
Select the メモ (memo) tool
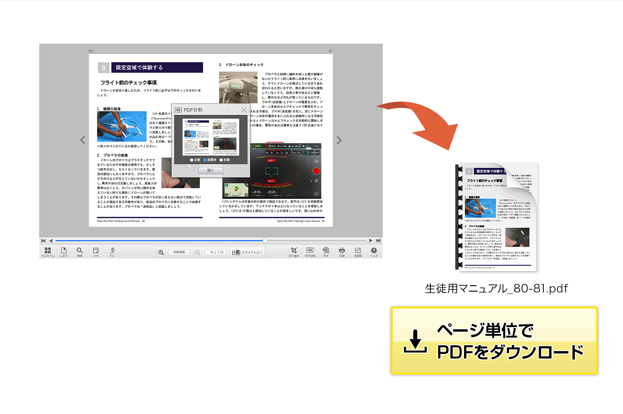pos(96,251)
